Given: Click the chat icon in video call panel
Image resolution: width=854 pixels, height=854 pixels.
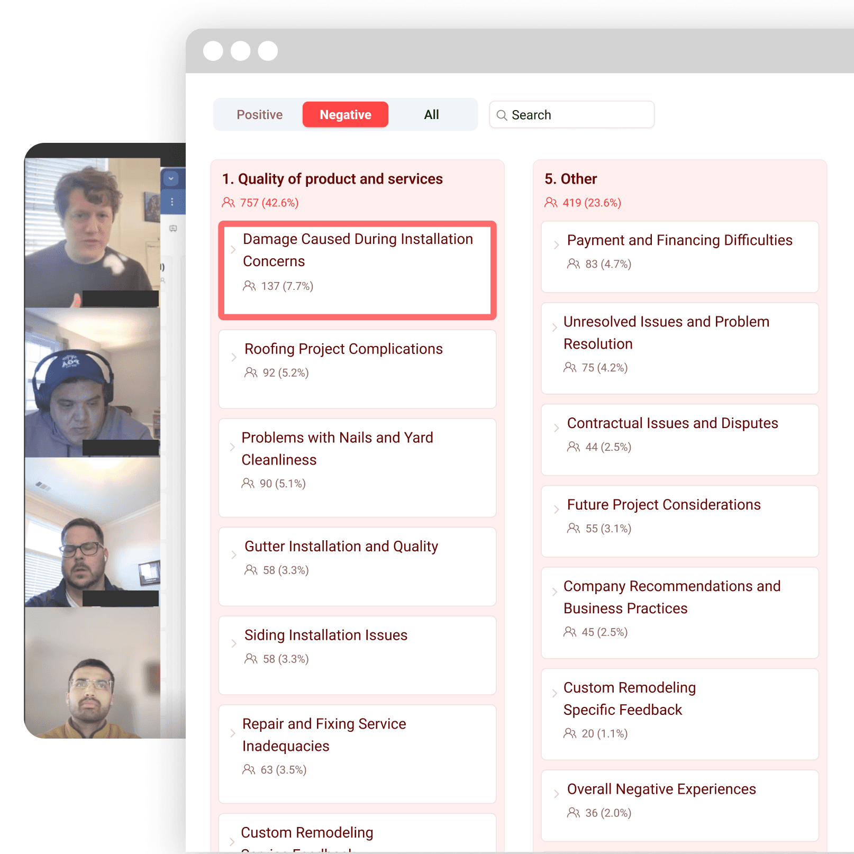Looking at the screenshot, I should (x=173, y=229).
